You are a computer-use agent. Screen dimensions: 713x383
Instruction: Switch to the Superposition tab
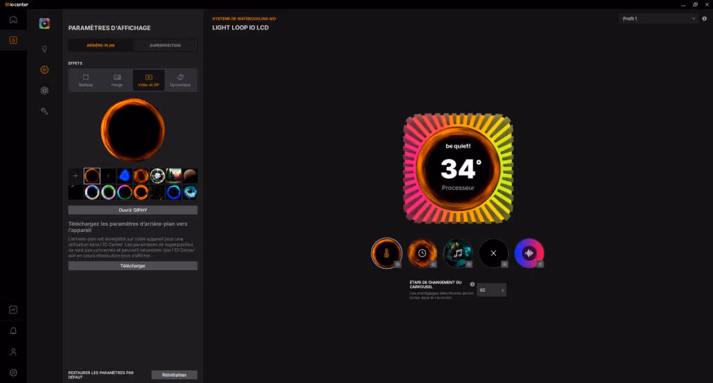(x=165, y=45)
